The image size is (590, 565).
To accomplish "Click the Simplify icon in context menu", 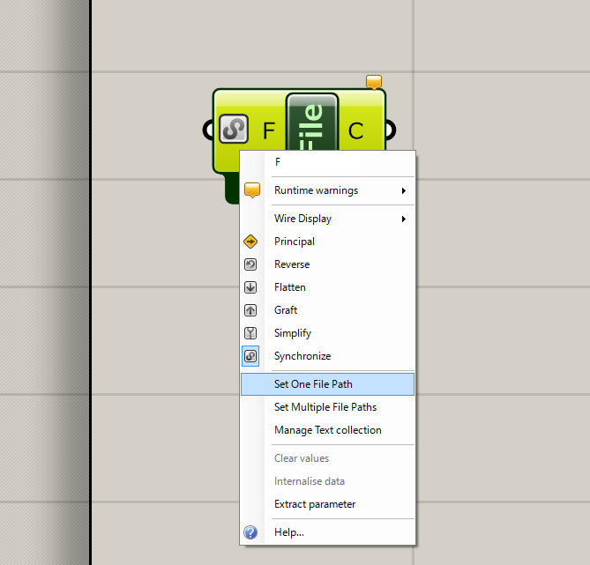I will pos(250,333).
